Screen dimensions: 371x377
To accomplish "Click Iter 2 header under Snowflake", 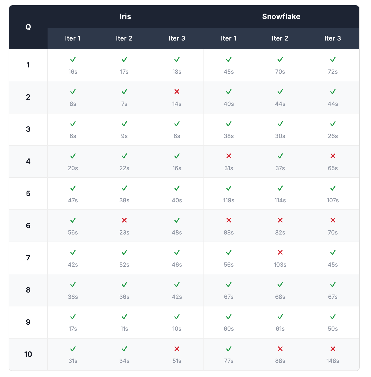I will point(280,38).
